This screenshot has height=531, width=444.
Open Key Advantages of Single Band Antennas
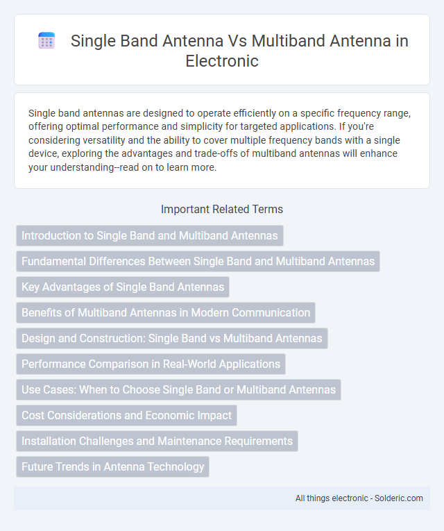click(x=123, y=287)
